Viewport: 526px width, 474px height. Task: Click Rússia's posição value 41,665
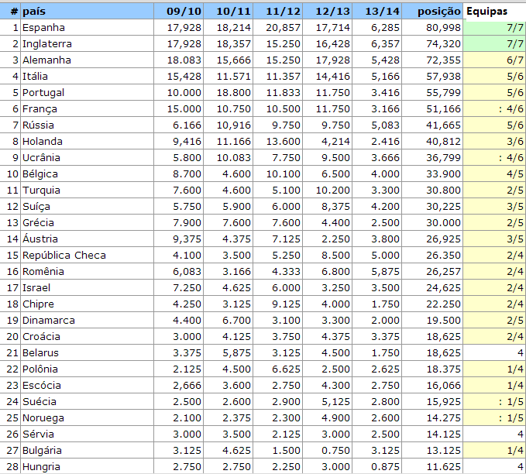coord(443,125)
